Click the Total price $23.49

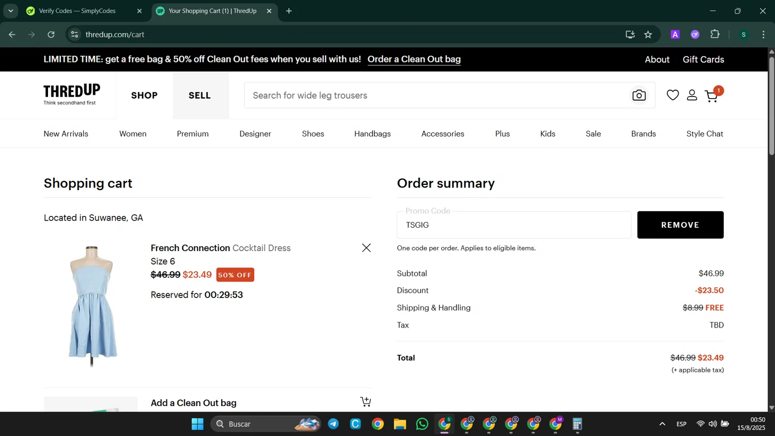[x=710, y=358]
